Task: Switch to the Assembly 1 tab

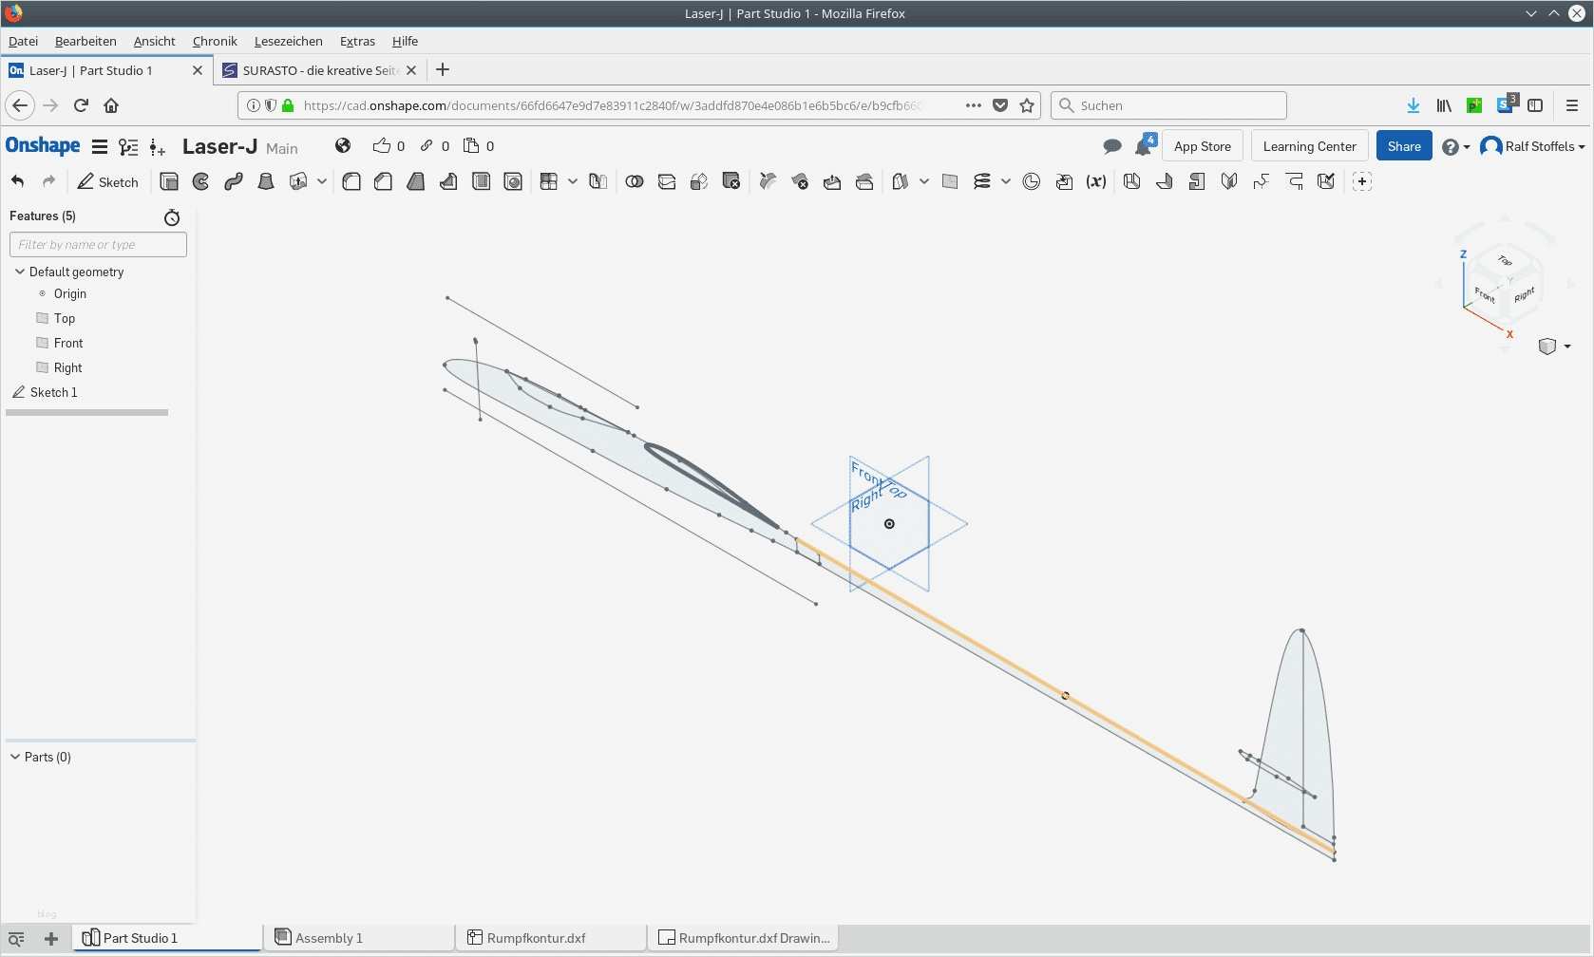Action: pyautogui.click(x=328, y=938)
